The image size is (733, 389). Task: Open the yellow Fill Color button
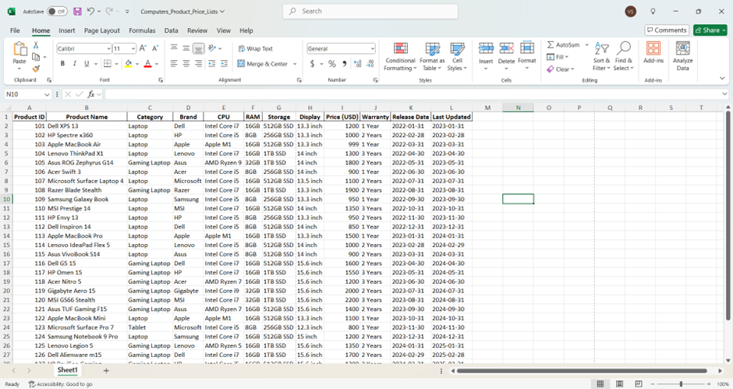pos(129,64)
